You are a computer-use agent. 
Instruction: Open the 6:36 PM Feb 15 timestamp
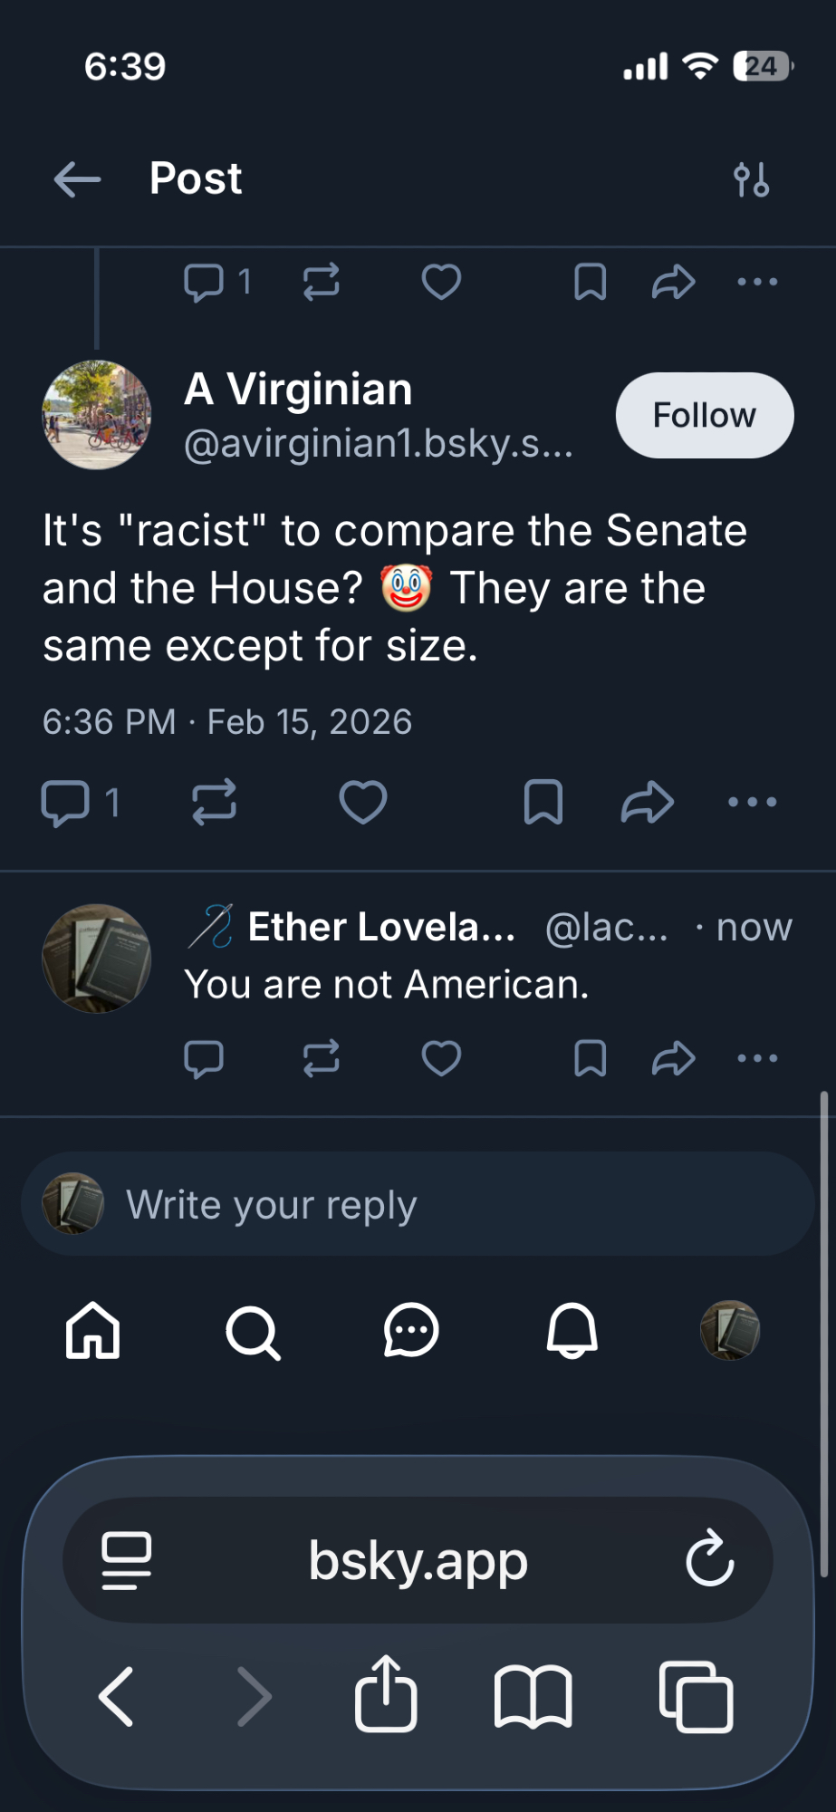[x=227, y=722]
